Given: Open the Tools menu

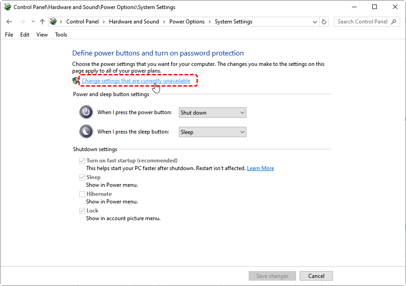Looking at the screenshot, I should [x=61, y=35].
